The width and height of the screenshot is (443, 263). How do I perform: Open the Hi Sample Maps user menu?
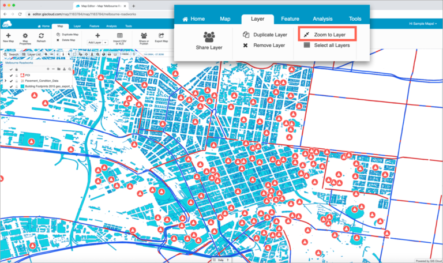(x=422, y=24)
